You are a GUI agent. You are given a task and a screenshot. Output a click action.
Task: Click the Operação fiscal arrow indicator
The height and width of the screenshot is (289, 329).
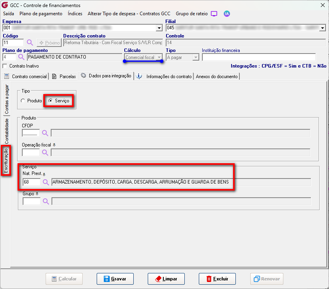coord(54,145)
